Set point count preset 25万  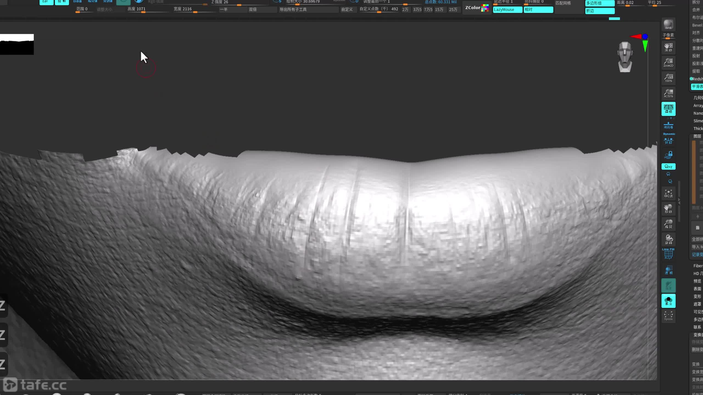(453, 10)
